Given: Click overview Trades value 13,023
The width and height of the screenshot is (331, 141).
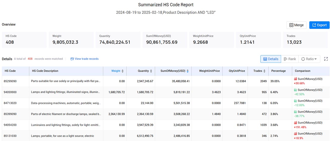Looking at the screenshot, I should [294, 42].
